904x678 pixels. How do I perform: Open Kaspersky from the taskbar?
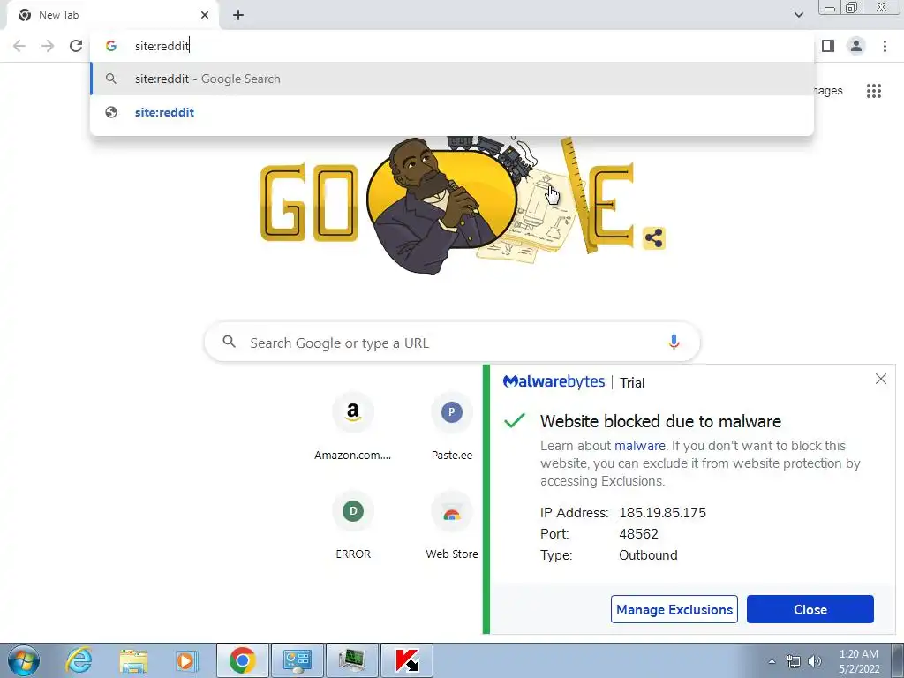pos(406,660)
